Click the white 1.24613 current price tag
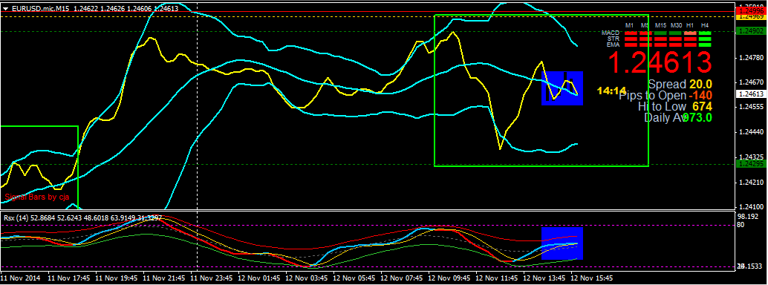Viewport: 768px width, 285px height. coord(750,94)
